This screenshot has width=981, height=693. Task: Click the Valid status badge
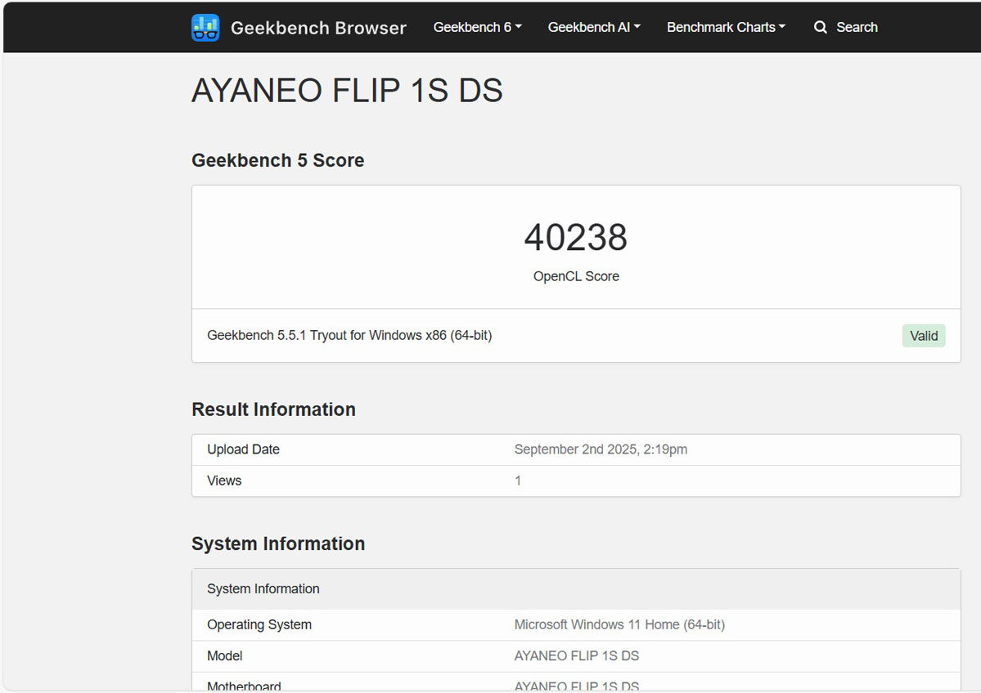click(x=924, y=336)
